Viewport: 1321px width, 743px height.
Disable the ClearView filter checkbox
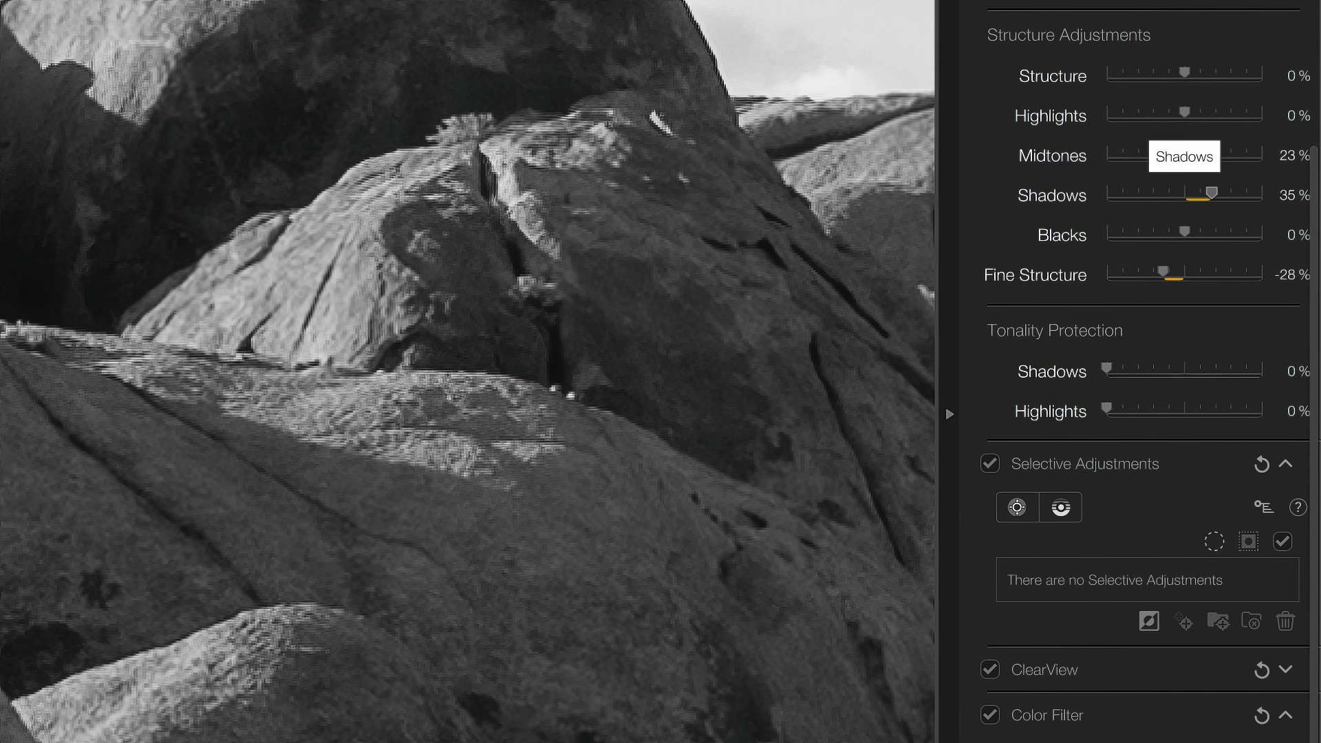pyautogui.click(x=990, y=669)
